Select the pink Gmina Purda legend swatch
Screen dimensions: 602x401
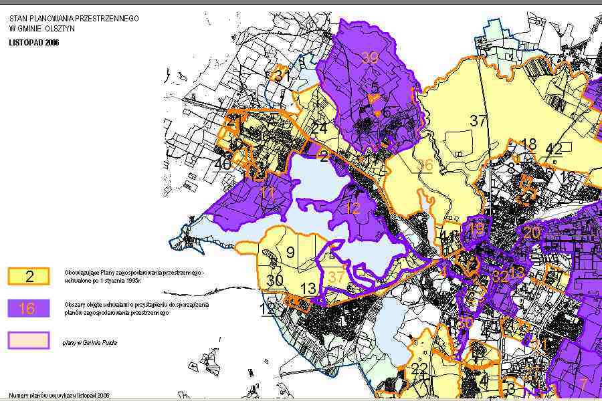[29, 340]
